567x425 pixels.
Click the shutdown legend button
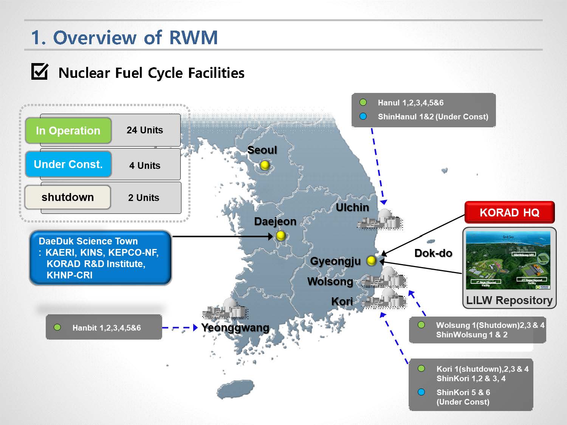coord(68,197)
